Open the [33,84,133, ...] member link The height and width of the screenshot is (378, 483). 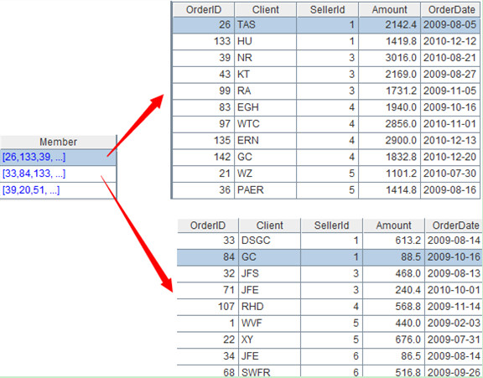(34, 173)
